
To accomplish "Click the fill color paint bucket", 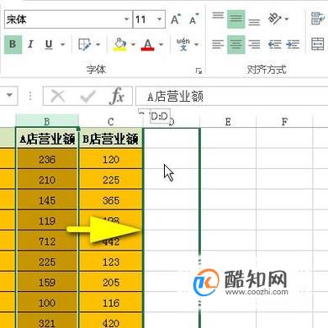I will tap(120, 45).
